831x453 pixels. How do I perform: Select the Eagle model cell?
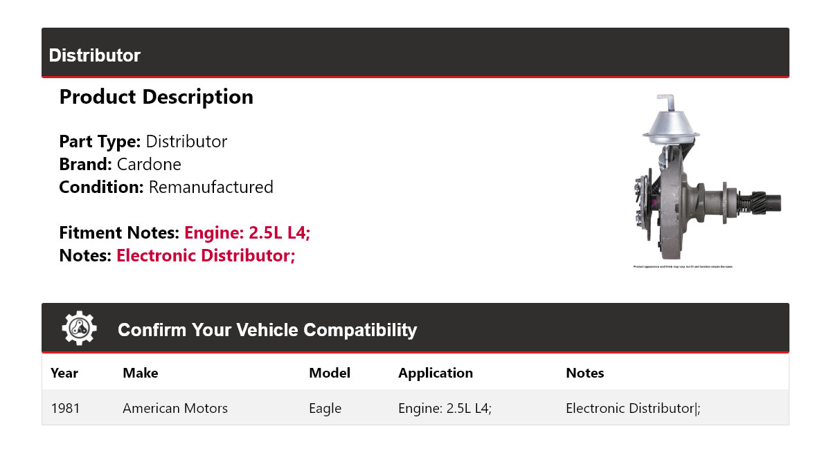(x=325, y=409)
